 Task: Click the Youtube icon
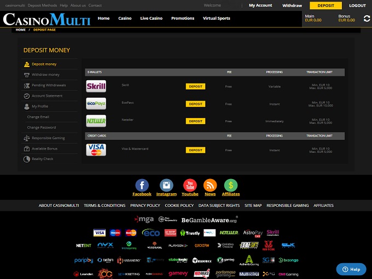coord(190,185)
